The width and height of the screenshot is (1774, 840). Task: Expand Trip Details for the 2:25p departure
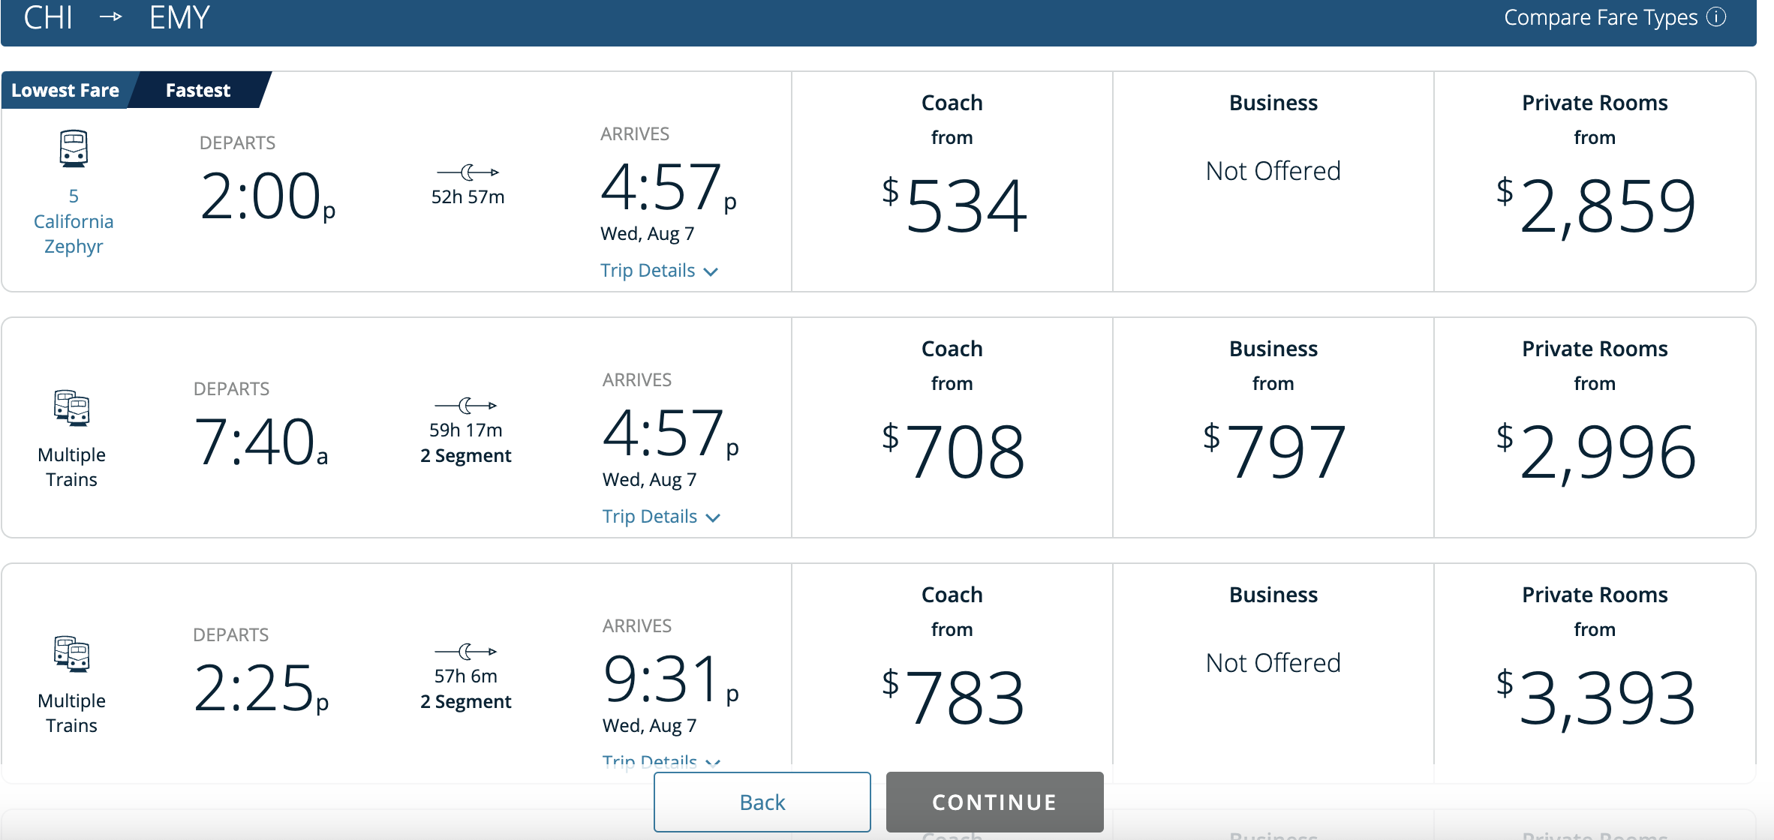662,760
